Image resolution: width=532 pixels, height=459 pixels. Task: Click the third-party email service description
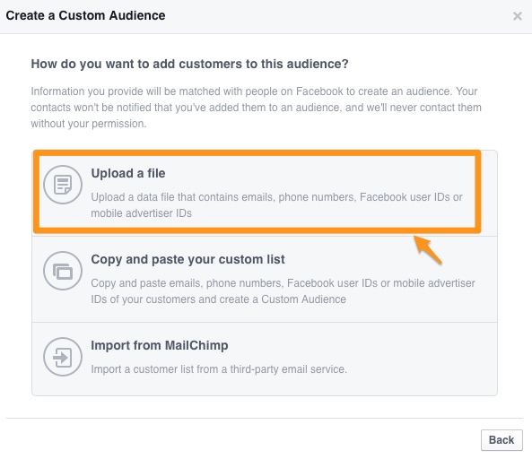click(x=219, y=369)
